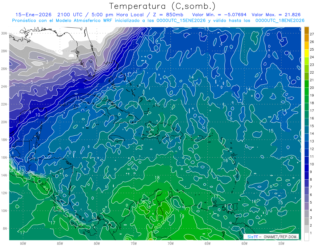Click the '18' contour label on the map

[157, 178]
